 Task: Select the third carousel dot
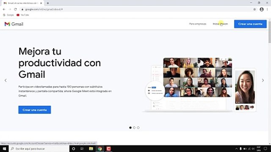tap(138, 128)
